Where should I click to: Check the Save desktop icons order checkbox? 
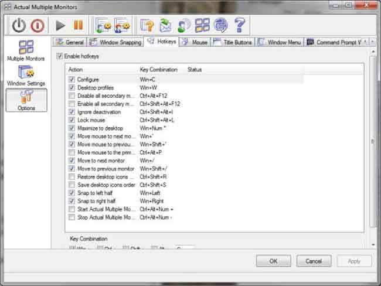tap(72, 185)
